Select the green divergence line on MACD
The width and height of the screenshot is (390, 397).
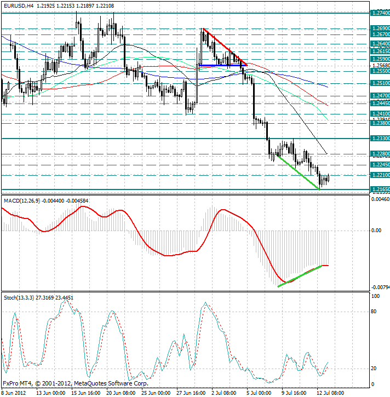[x=300, y=275]
